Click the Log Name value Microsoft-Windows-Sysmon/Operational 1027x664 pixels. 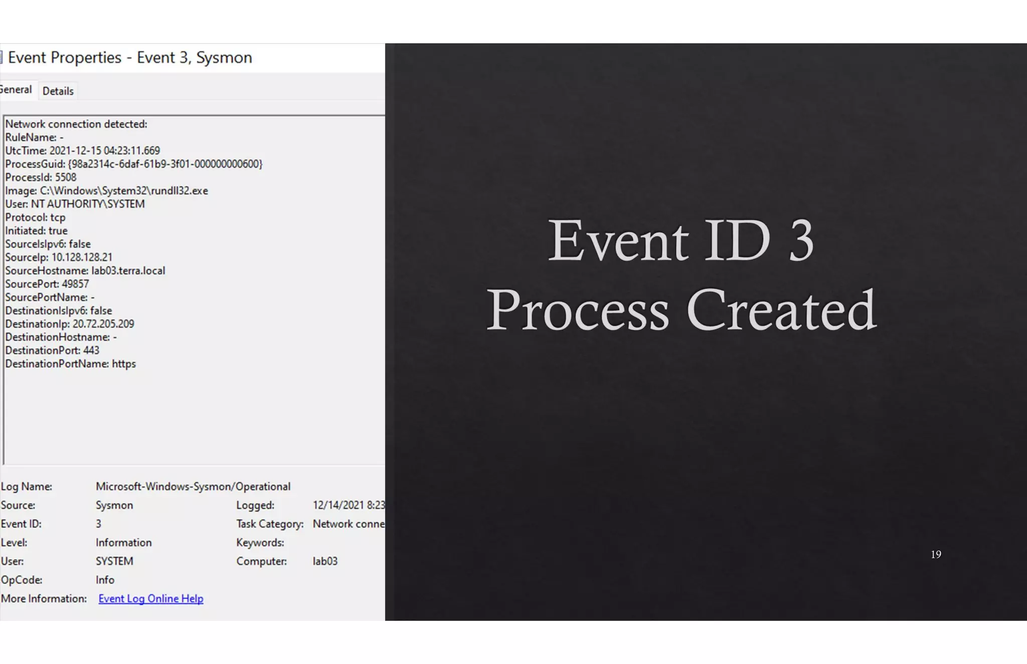click(193, 487)
